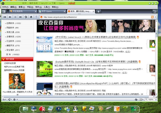Click the 皮衣百变穿 banner advertisement

pos(96,26)
